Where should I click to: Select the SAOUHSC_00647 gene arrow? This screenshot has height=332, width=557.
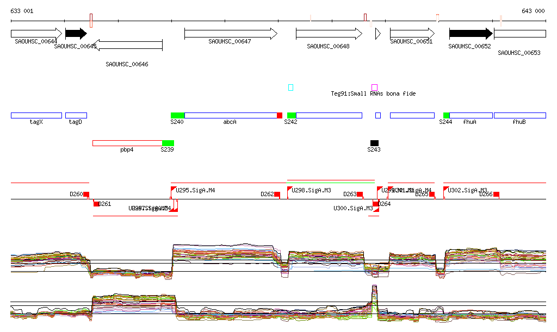231,34
